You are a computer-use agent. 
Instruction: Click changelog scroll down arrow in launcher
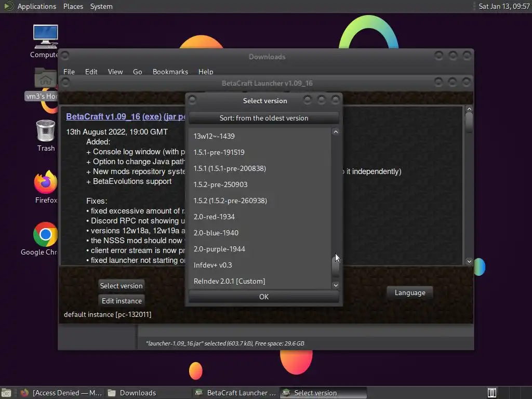(x=469, y=261)
